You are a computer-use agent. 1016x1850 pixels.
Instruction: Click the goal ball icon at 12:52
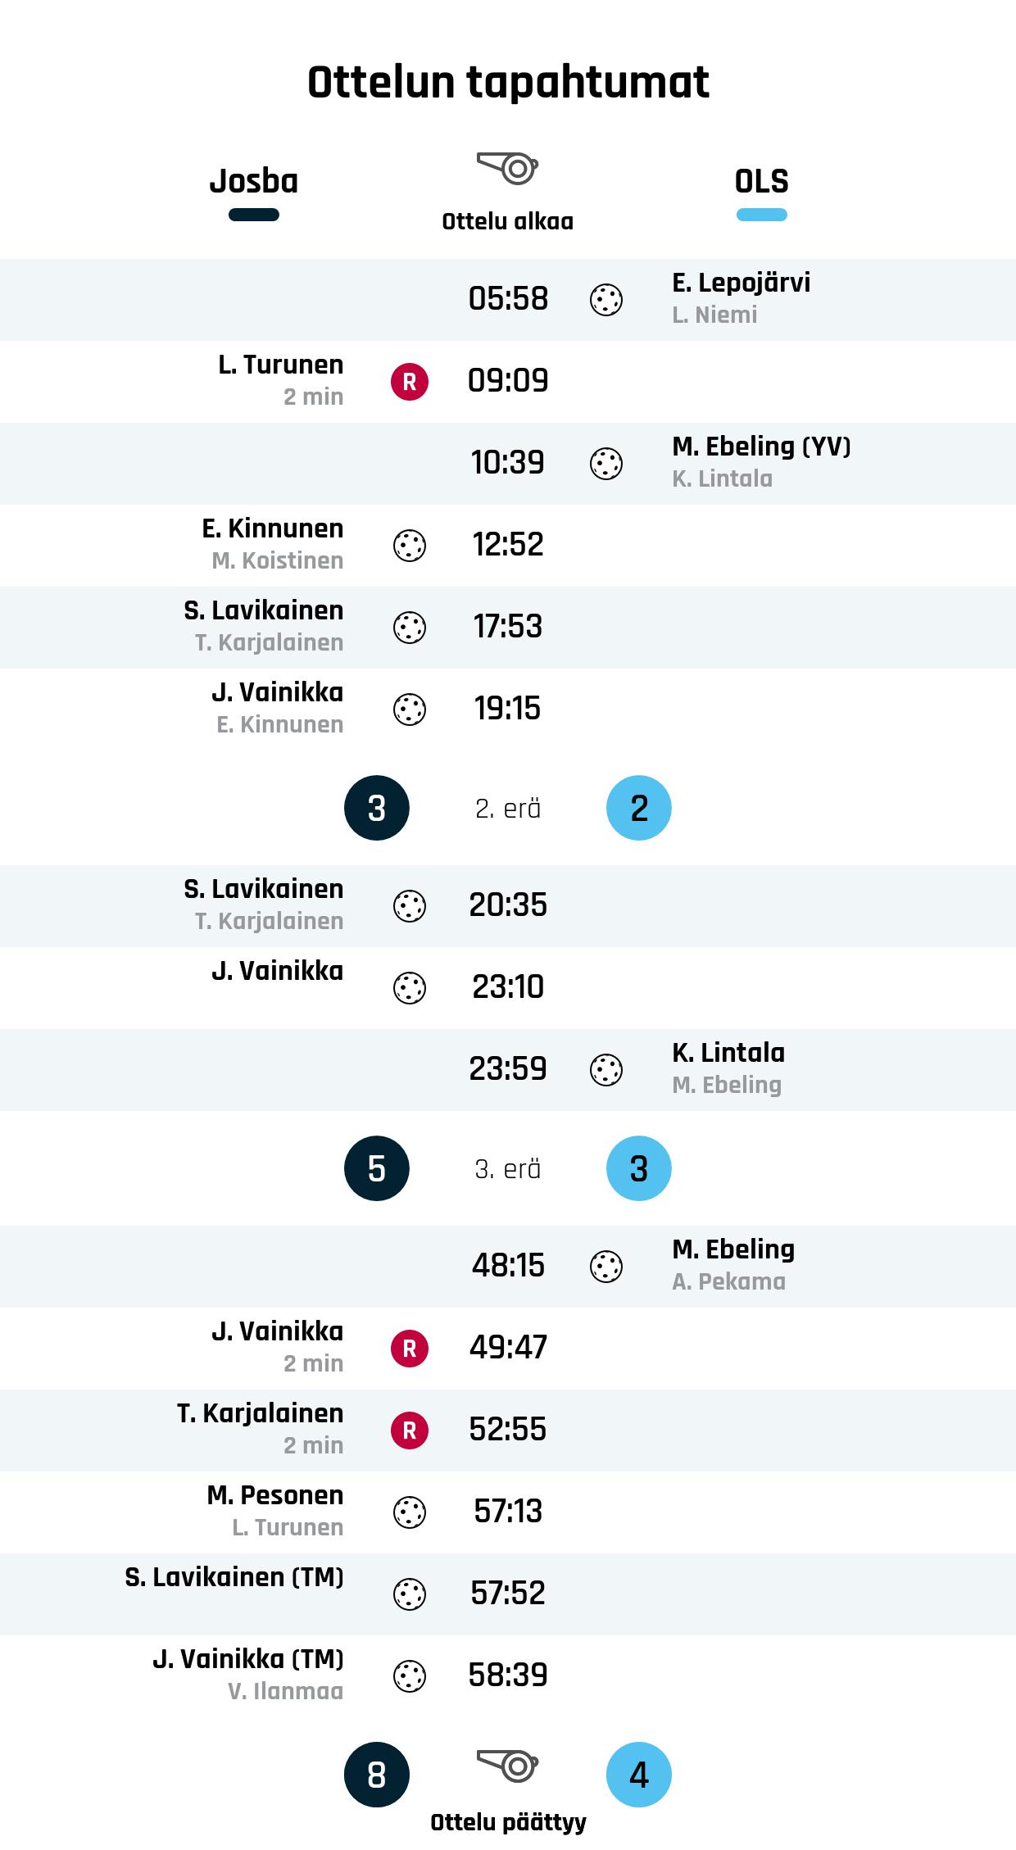pos(410,546)
